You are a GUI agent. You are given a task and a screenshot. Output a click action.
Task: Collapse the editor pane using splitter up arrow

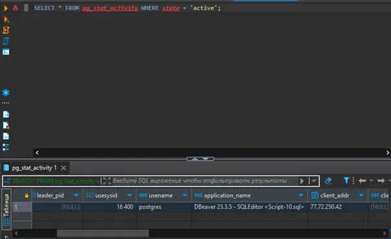coord(195,158)
